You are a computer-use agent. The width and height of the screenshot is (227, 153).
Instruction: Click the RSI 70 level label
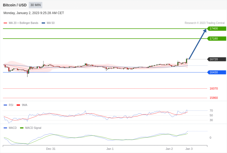pos(211,110)
